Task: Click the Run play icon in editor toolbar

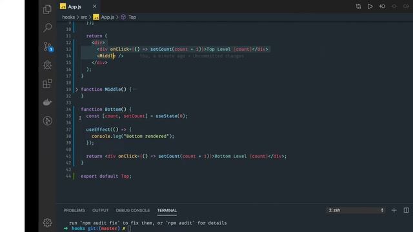Action: pos(370,6)
